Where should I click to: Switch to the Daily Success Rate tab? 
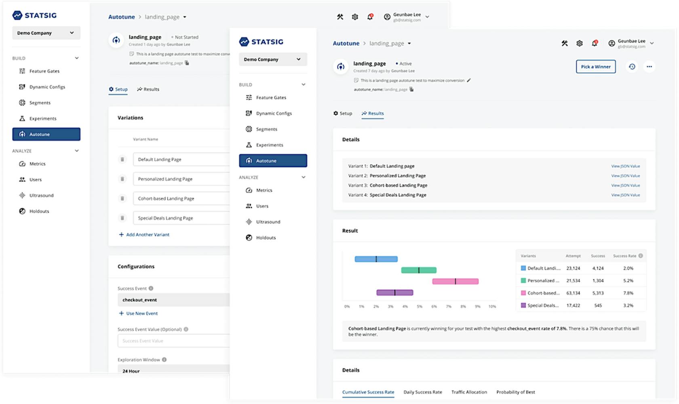[x=422, y=392]
